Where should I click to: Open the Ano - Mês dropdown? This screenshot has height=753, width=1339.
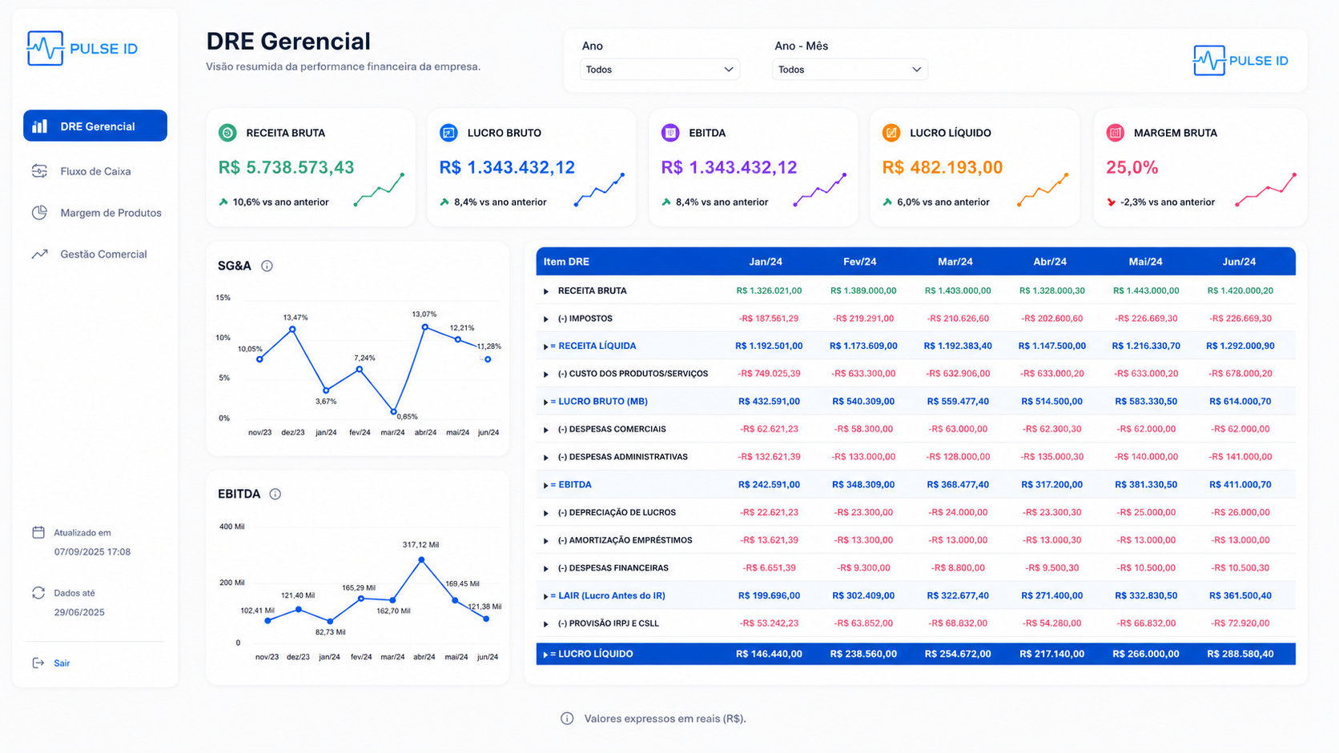850,70
